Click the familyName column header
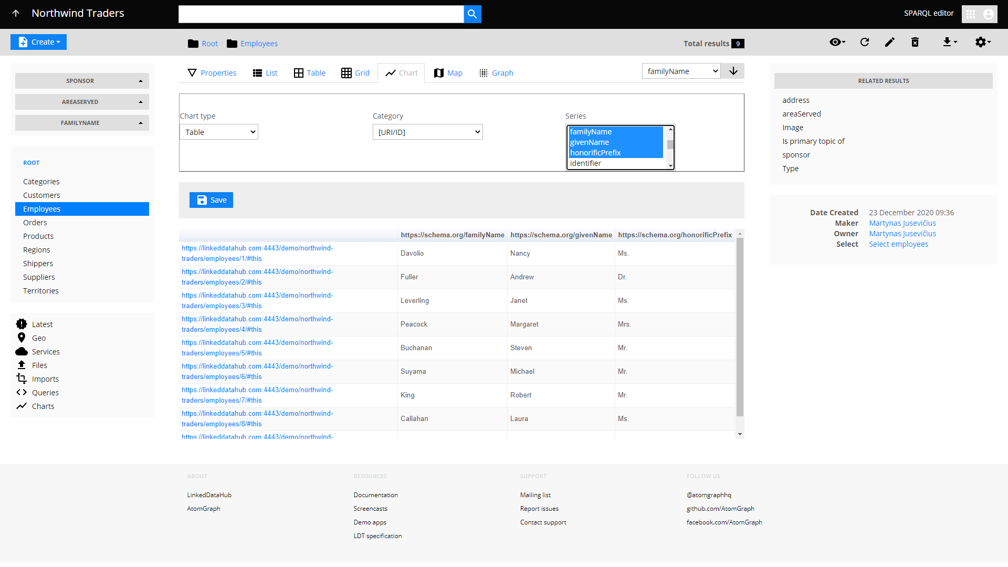Viewport: 1008px width, 567px height. tap(453, 235)
